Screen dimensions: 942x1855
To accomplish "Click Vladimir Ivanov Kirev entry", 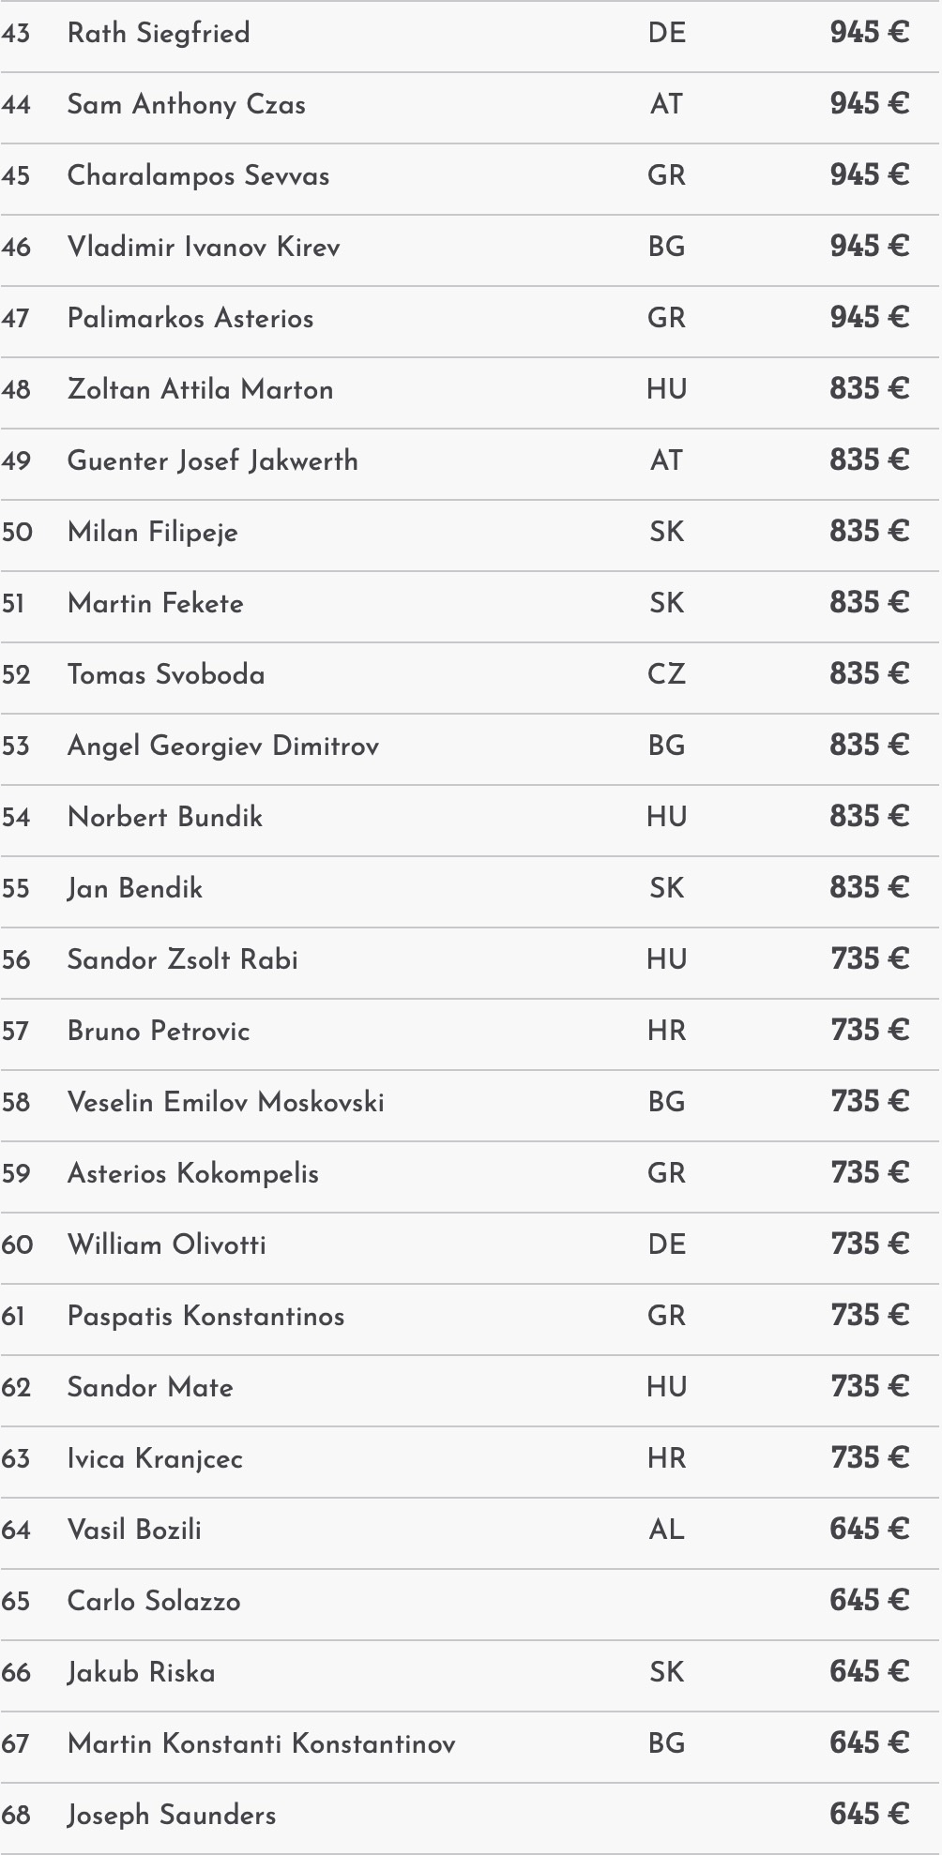I will 204,248.
